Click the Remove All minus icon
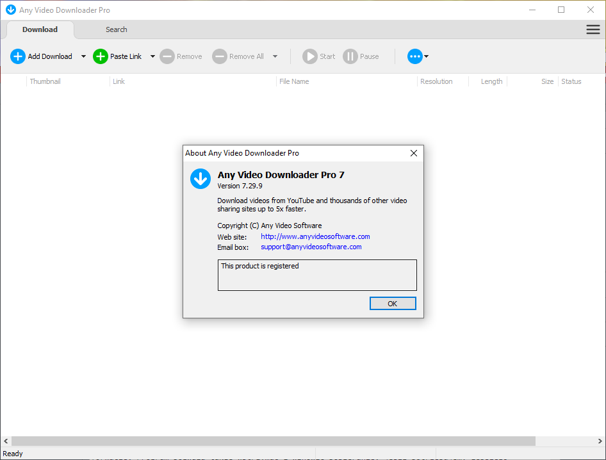606x460 pixels. 220,56
